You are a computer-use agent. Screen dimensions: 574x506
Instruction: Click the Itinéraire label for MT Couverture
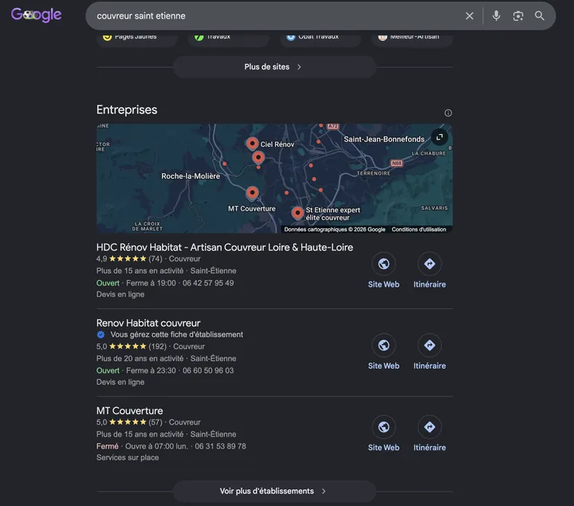(430, 448)
